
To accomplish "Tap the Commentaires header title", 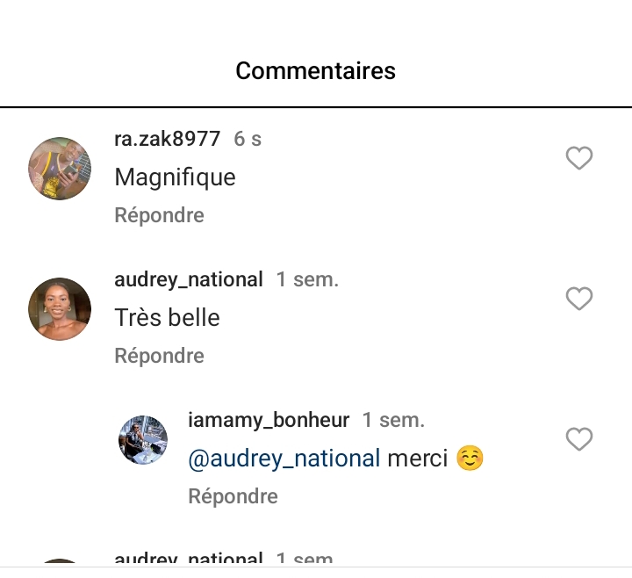I will (316, 70).
